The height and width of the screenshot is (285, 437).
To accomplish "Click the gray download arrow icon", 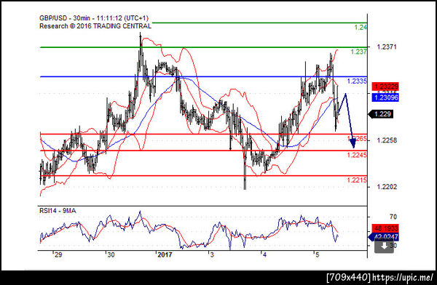I will [384, 246].
